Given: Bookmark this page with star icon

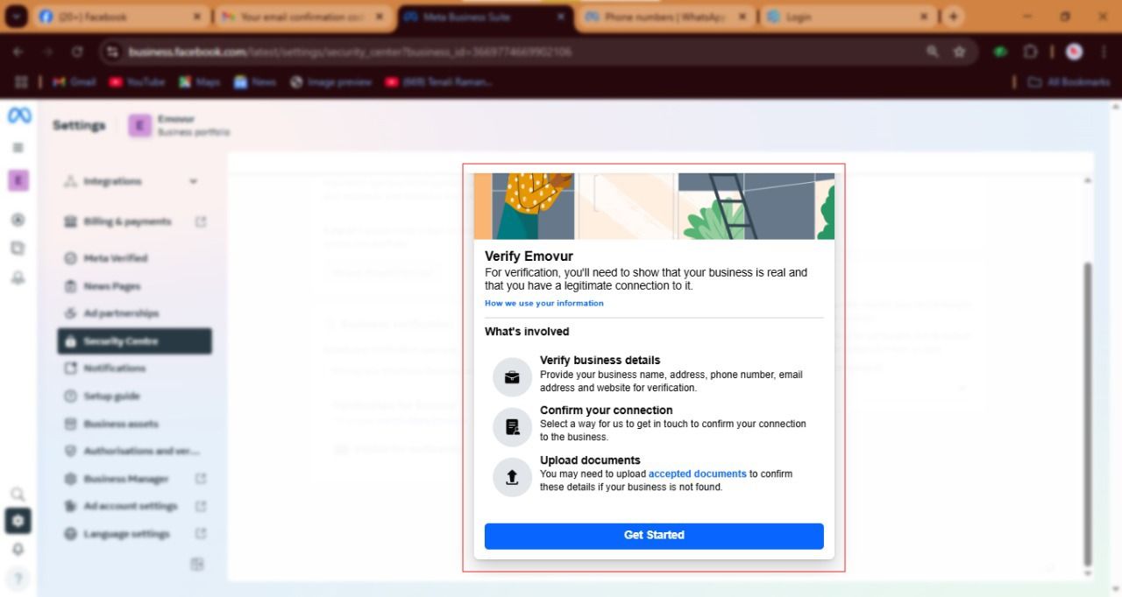Looking at the screenshot, I should pos(959,53).
